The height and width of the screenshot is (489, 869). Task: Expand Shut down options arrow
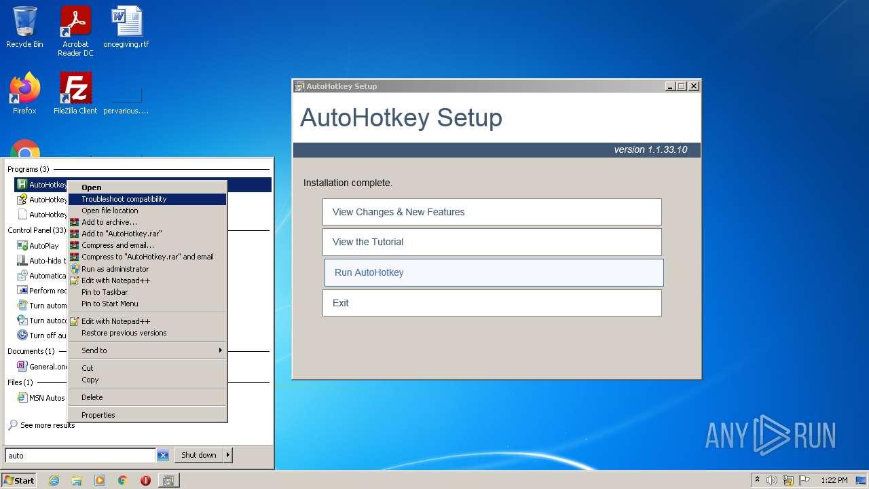(228, 455)
